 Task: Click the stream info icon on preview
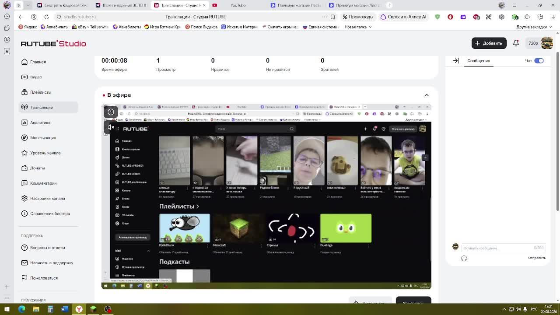coord(111,112)
